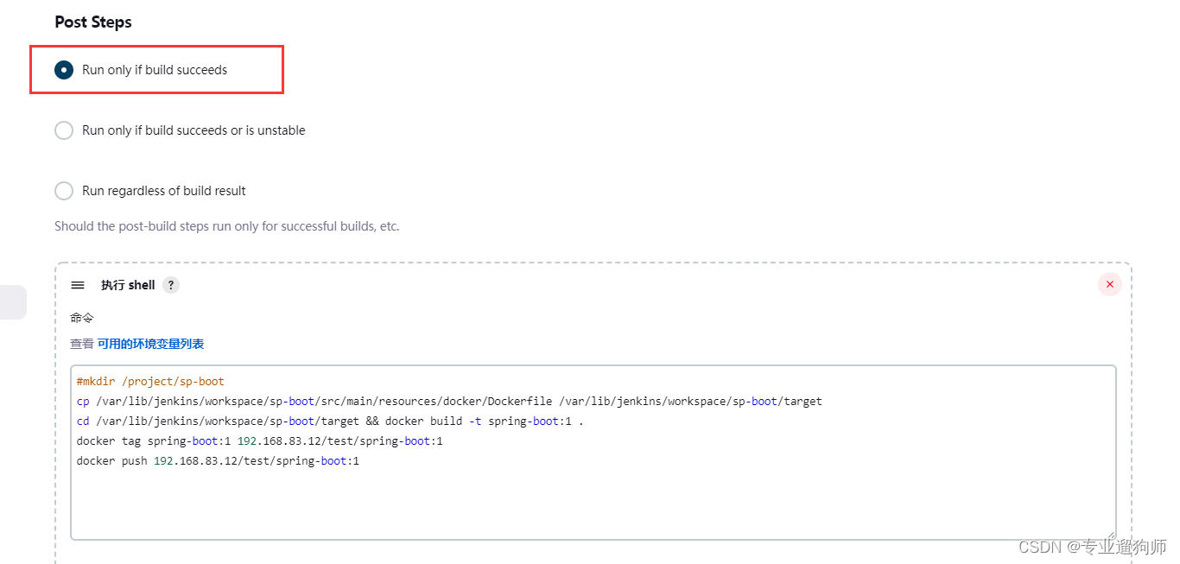
Task: Select "Run only if build succeeds" radio
Action: (64, 70)
